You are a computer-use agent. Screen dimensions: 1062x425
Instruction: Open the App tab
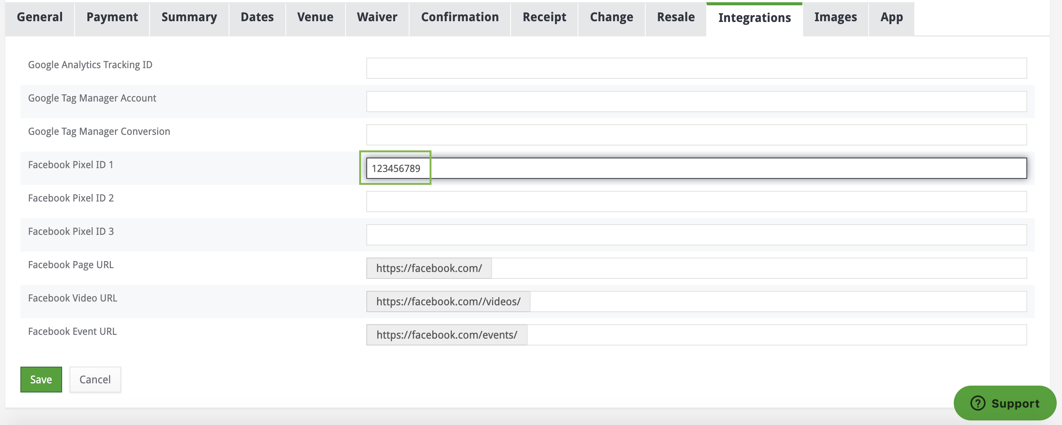[x=892, y=19]
